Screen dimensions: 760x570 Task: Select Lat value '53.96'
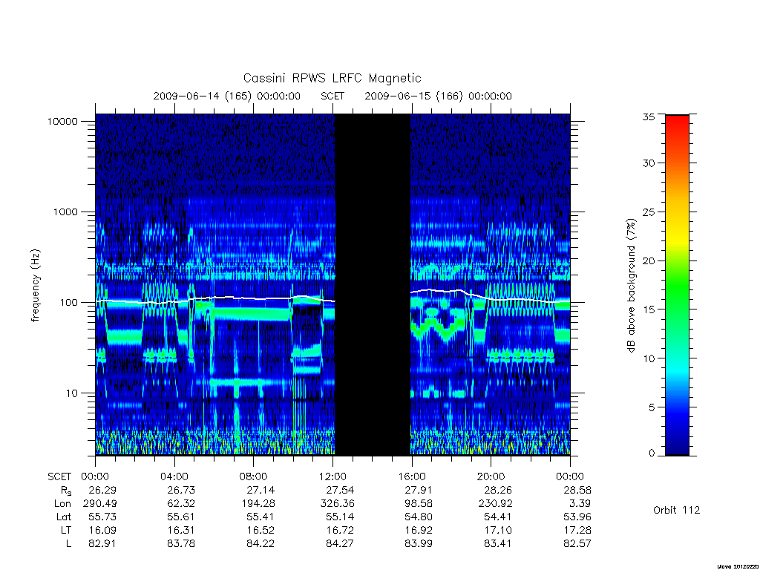(x=577, y=517)
